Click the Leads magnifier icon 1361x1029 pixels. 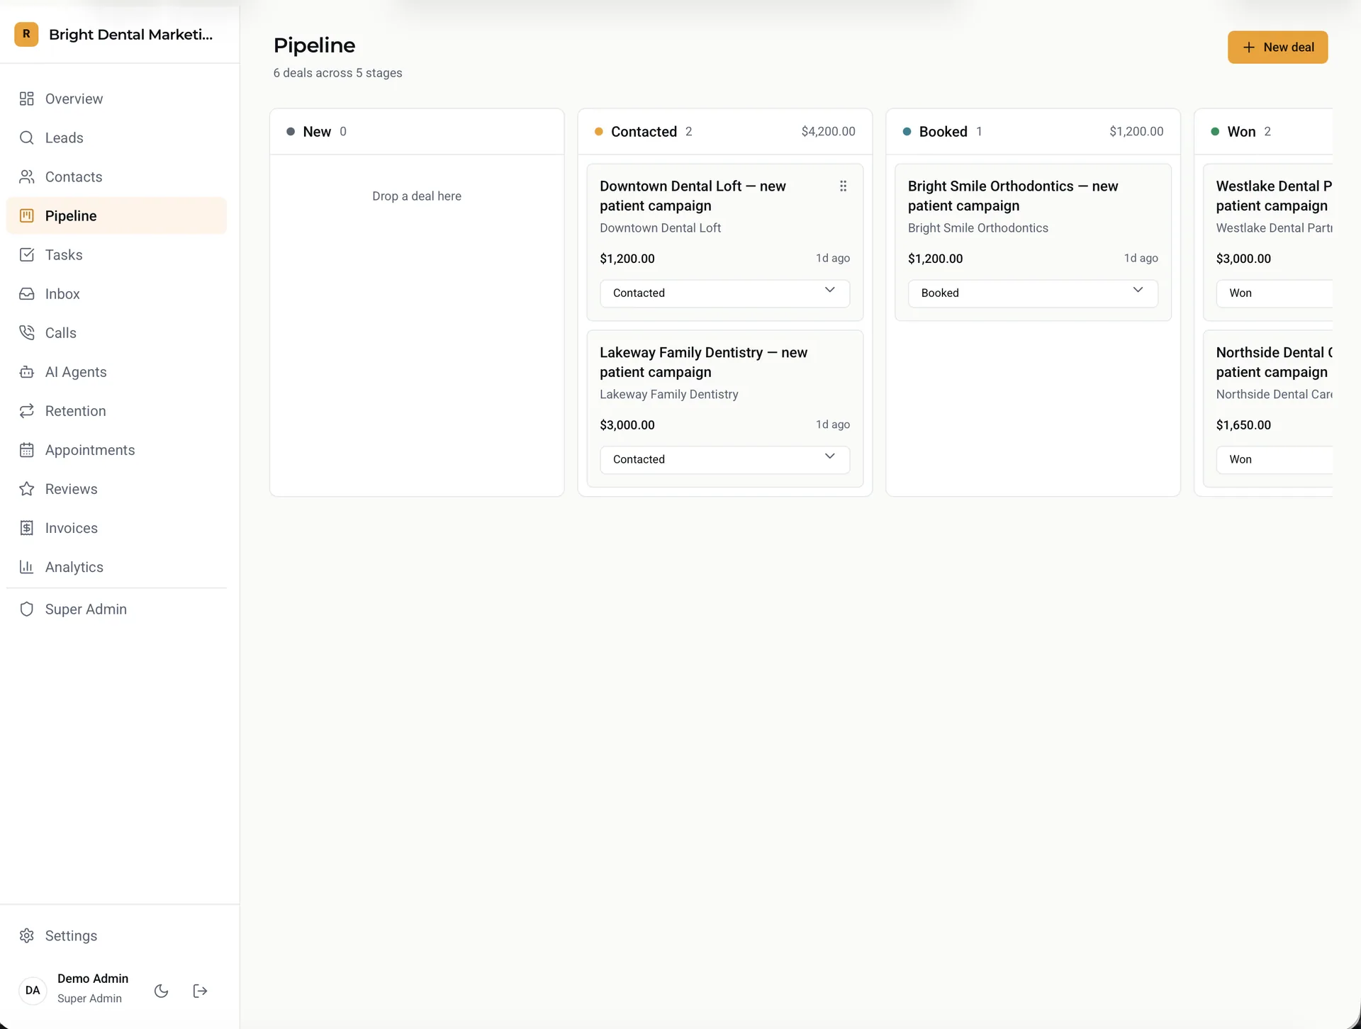coord(27,137)
